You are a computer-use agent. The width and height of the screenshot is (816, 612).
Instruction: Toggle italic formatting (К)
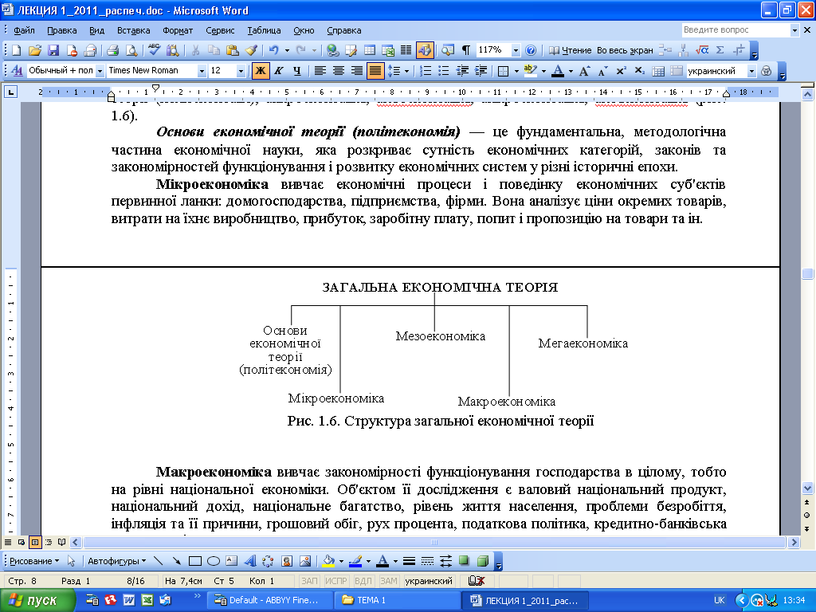coord(279,71)
